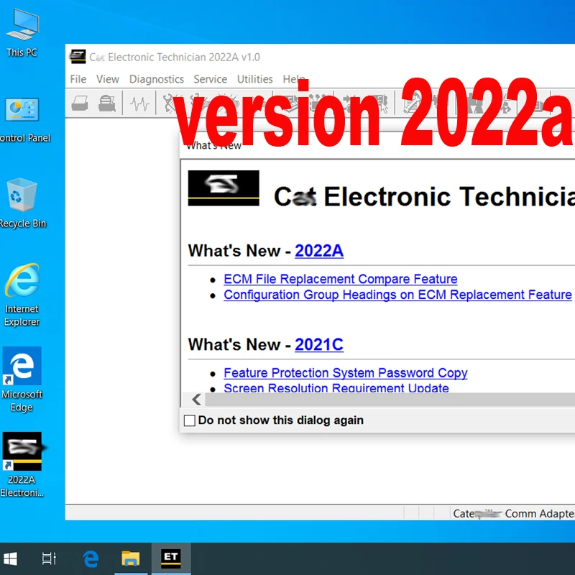The height and width of the screenshot is (575, 575).
Task: Follow the 2021C heading link
Action: point(319,345)
